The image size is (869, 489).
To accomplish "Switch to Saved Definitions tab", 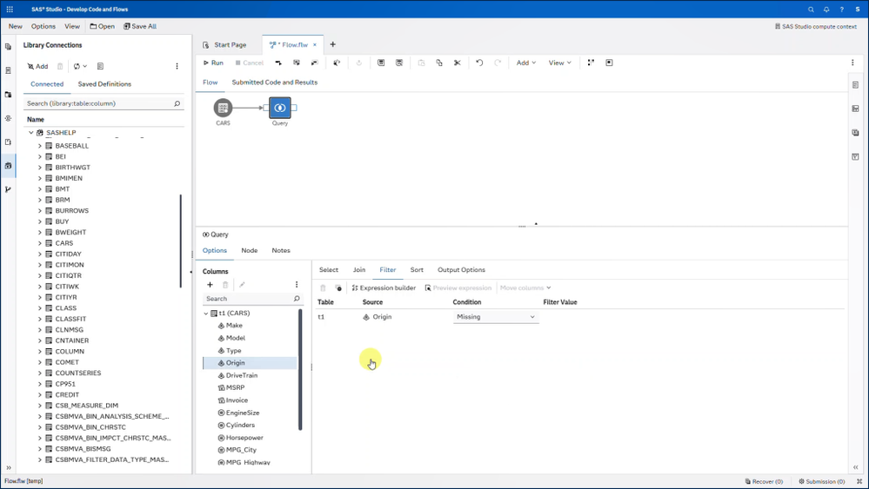I will tap(104, 84).
